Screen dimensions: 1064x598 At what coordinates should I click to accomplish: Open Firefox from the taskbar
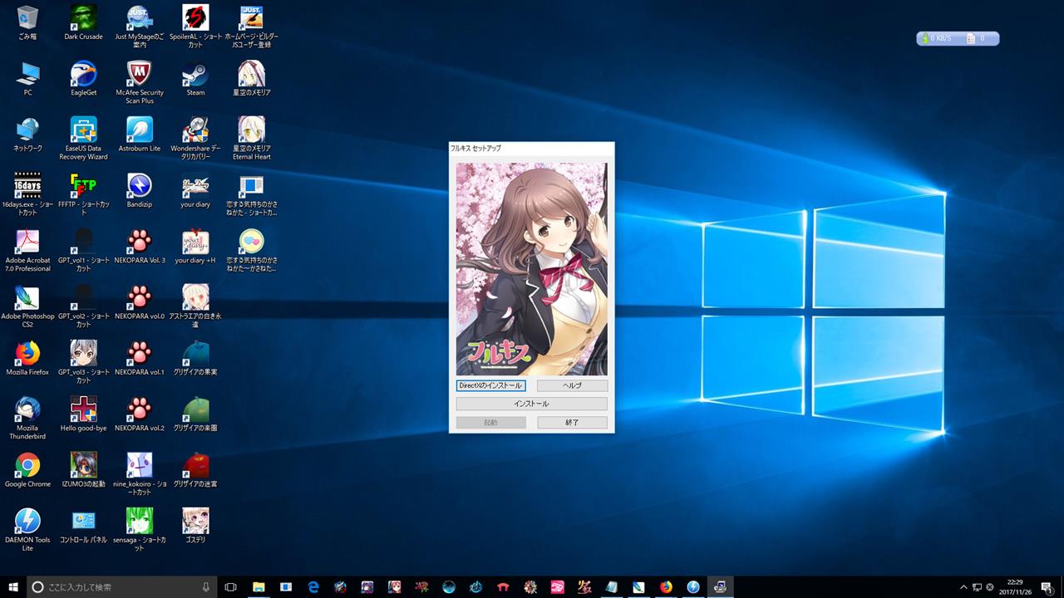point(666,586)
